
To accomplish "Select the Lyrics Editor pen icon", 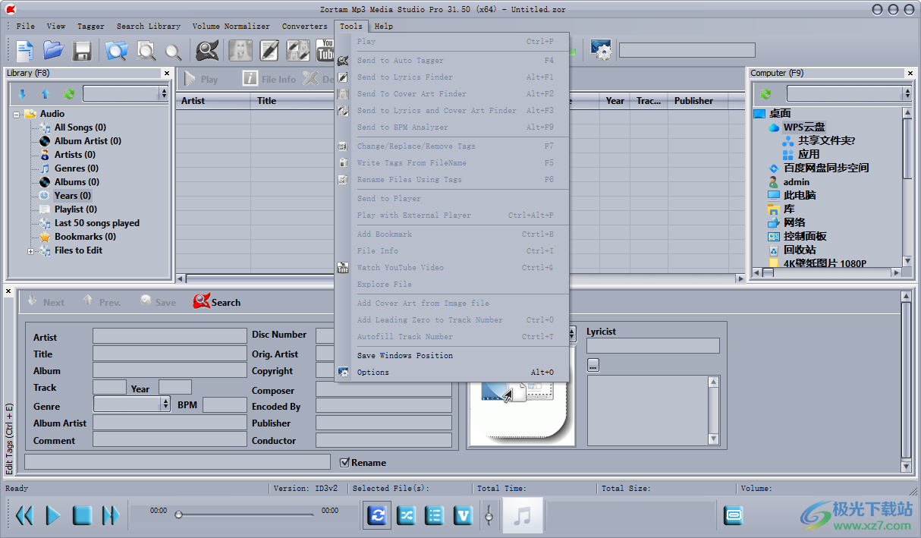I will (269, 50).
